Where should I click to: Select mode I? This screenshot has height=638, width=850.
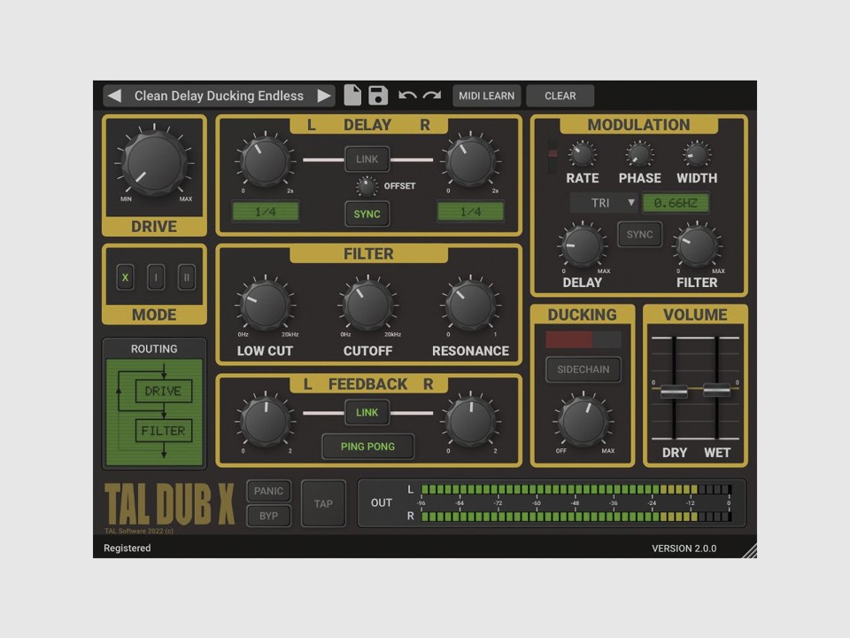pyautogui.click(x=156, y=277)
